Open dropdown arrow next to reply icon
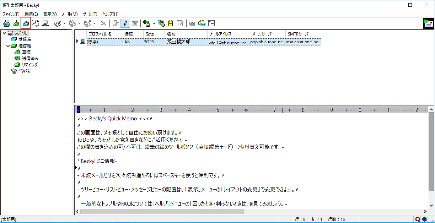435x223 pixels. coord(79,23)
